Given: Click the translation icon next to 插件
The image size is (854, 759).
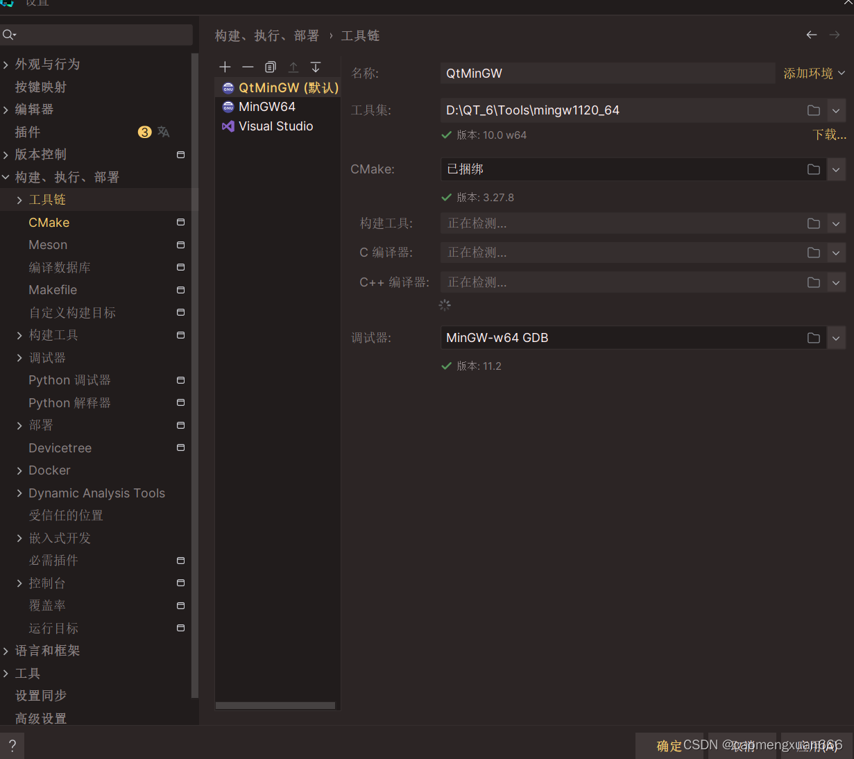Looking at the screenshot, I should (x=164, y=131).
